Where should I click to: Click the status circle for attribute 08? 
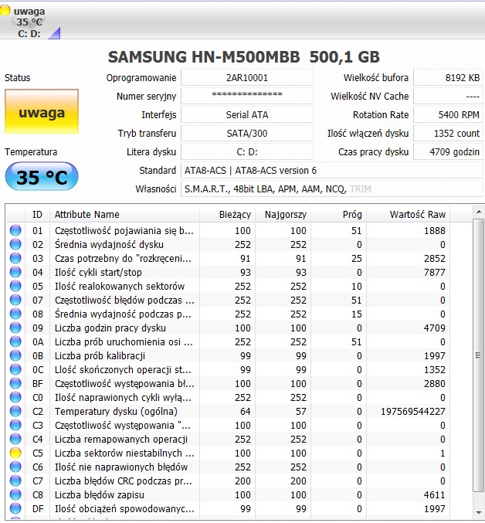[15, 314]
